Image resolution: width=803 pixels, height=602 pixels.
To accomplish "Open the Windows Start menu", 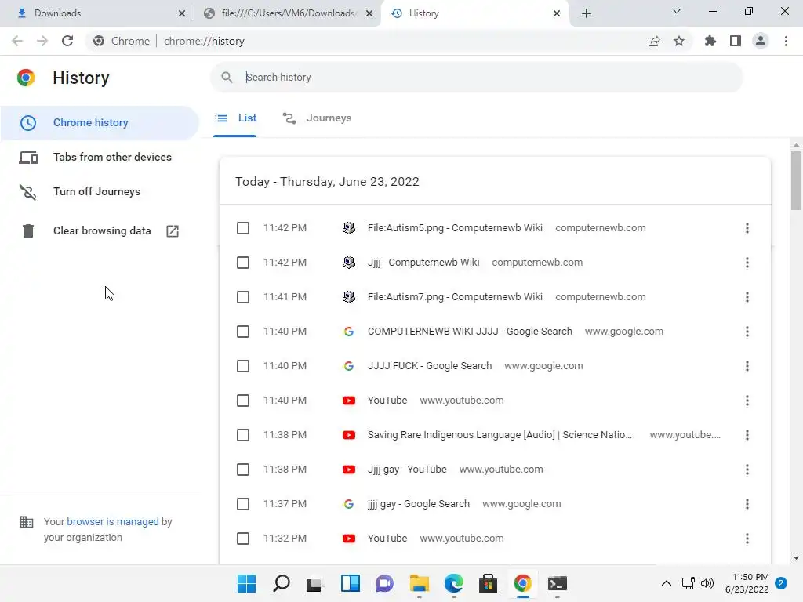I will point(246,583).
